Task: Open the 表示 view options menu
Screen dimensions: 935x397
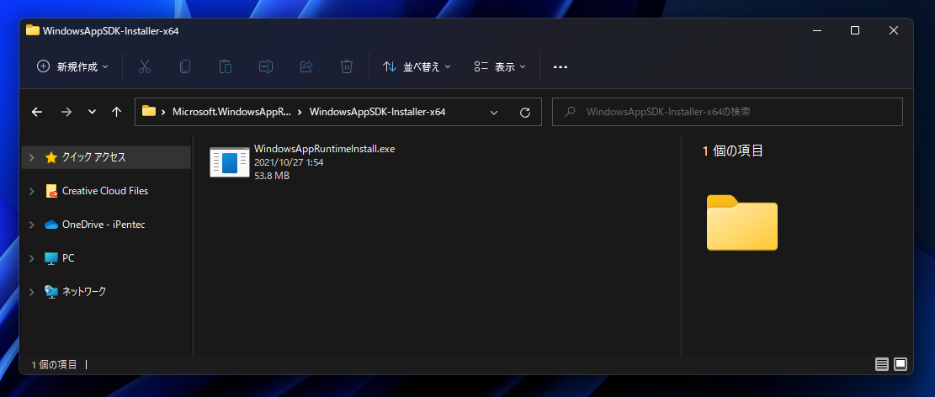Action: [500, 66]
